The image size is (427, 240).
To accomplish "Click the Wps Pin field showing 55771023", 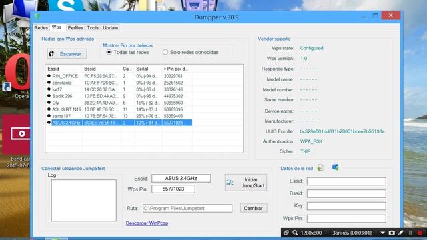I will click(173, 189).
